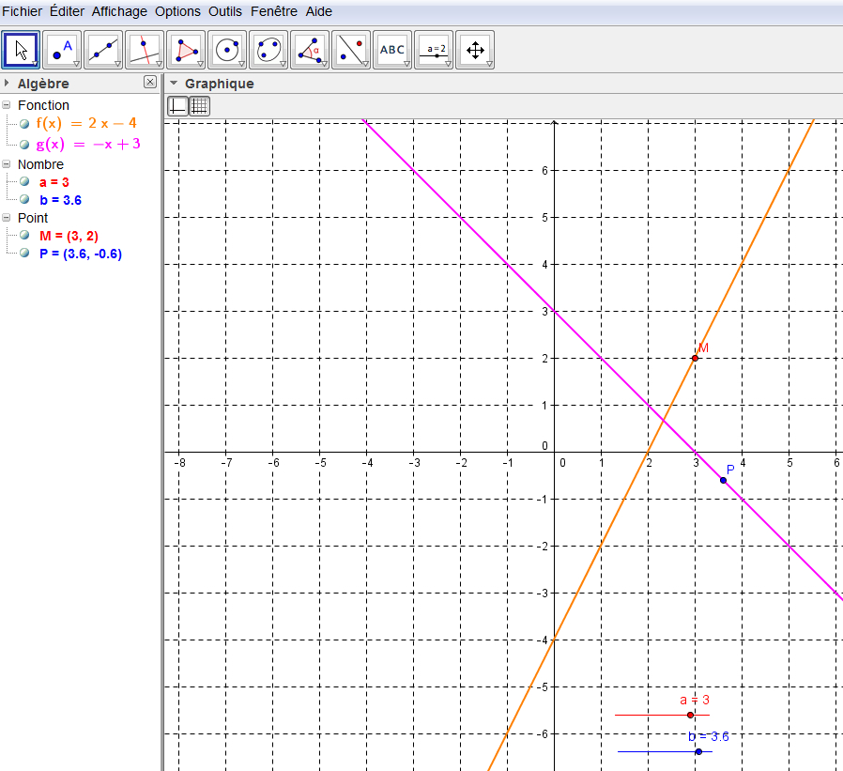Select the ABC Insert Text tool
Image resolution: width=843 pixels, height=771 pixels.
[x=392, y=50]
